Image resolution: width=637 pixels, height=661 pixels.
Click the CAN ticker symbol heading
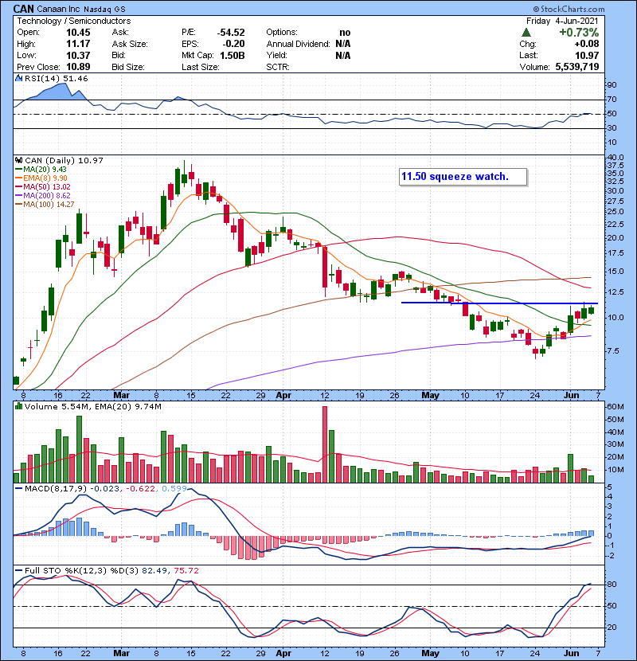point(23,9)
